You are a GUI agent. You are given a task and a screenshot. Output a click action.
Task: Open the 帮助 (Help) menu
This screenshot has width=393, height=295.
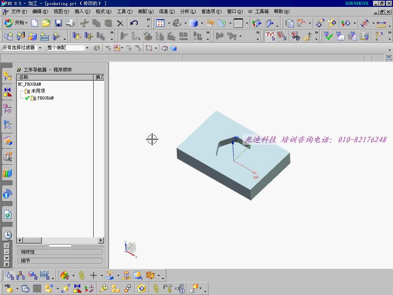pos(281,12)
